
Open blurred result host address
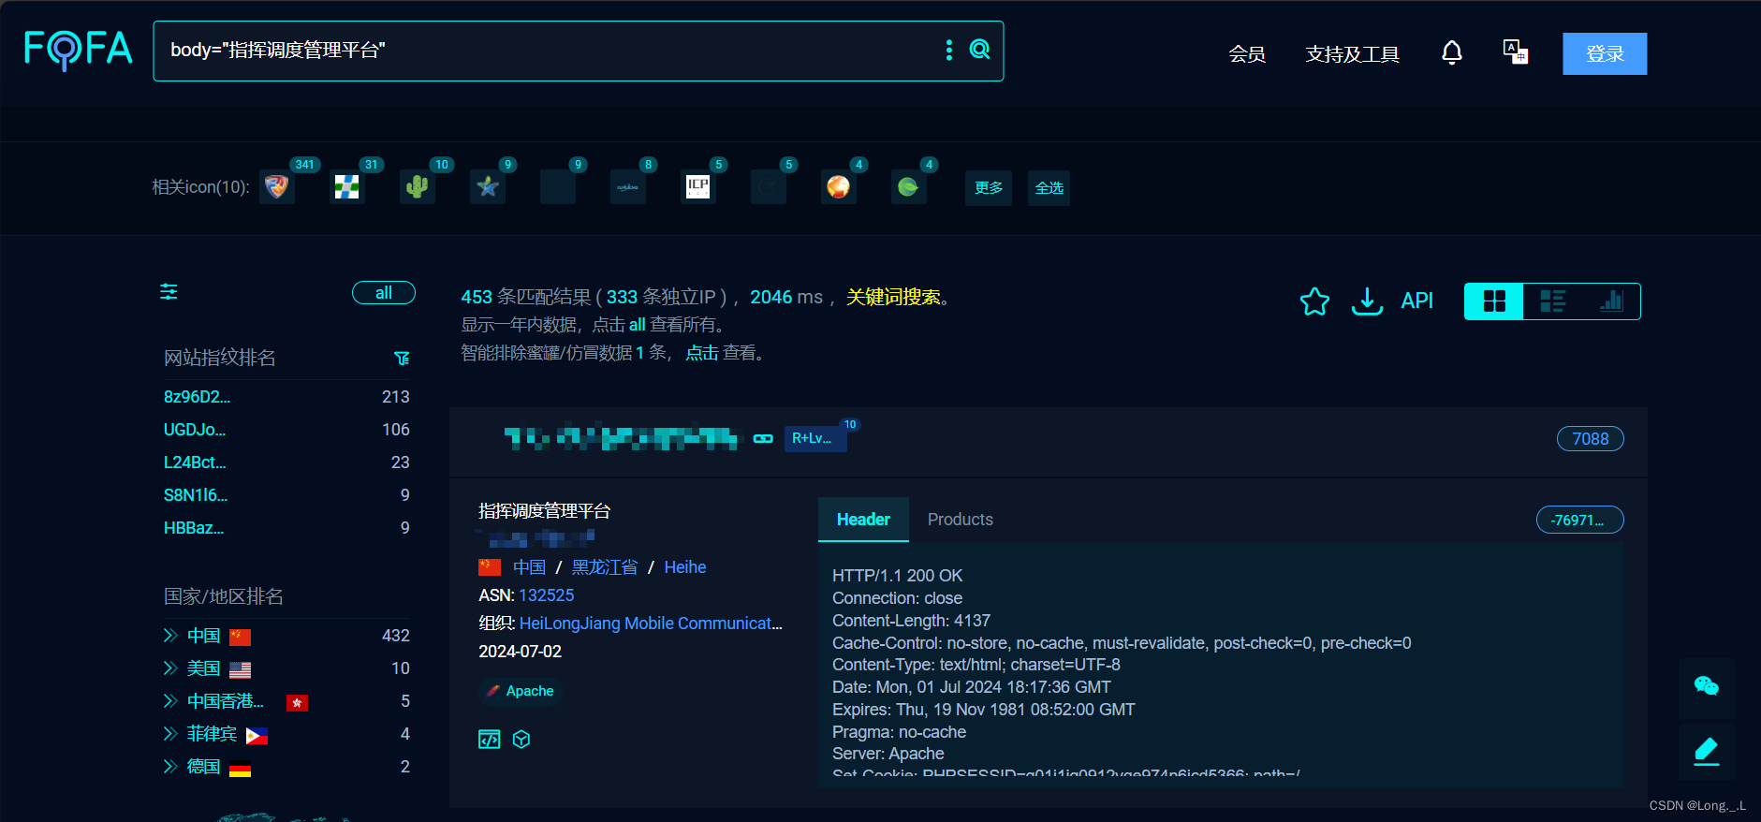point(622,438)
